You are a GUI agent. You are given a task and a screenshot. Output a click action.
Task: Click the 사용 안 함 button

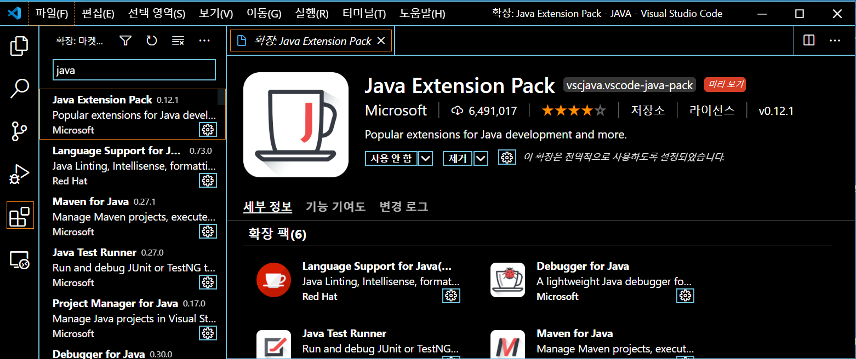(391, 159)
